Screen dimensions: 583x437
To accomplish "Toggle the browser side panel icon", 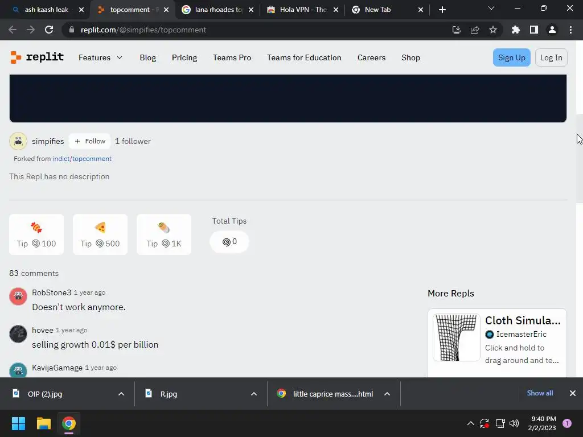I will click(x=534, y=30).
